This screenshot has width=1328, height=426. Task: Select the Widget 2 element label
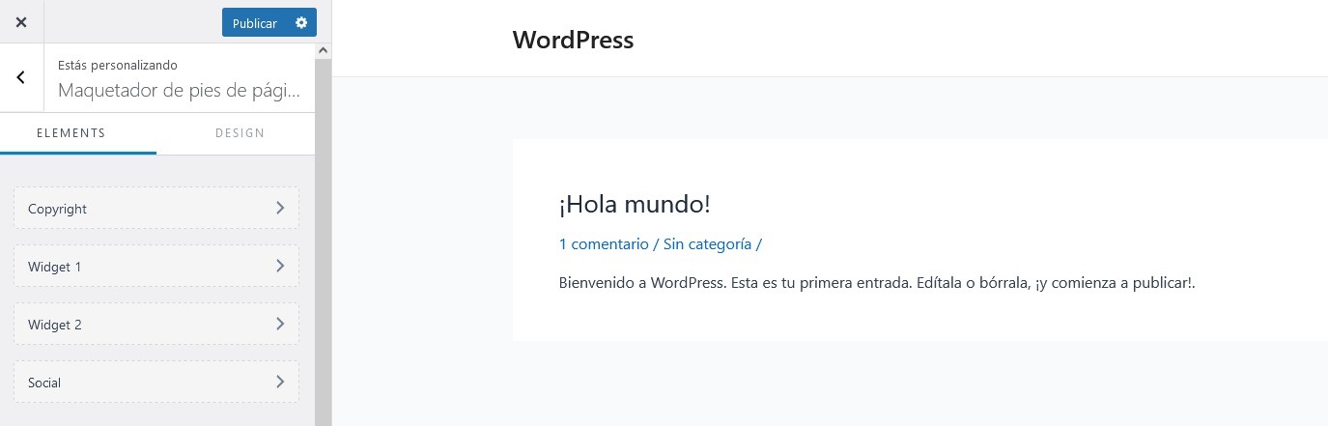[x=54, y=325]
